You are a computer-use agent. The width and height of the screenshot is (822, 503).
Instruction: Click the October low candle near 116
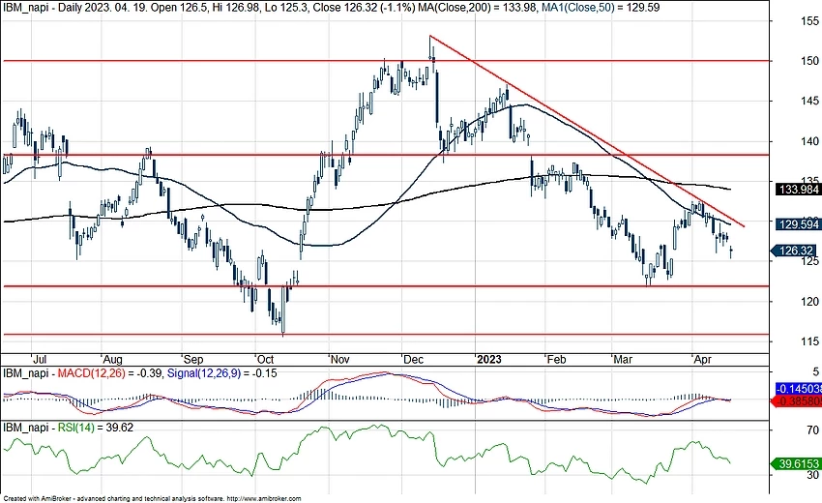[283, 310]
